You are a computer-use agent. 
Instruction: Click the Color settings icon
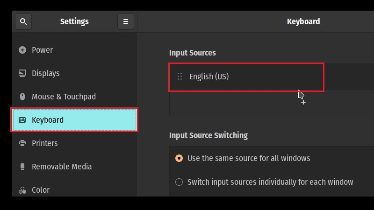22,190
